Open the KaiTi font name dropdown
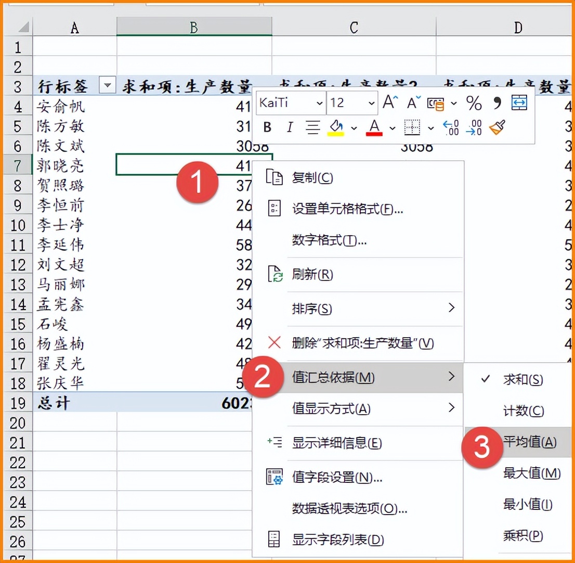The image size is (575, 563). tap(319, 103)
